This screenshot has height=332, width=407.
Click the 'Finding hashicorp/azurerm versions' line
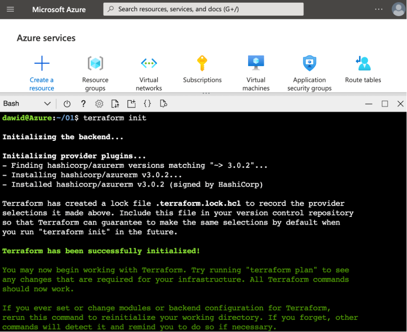(135, 166)
